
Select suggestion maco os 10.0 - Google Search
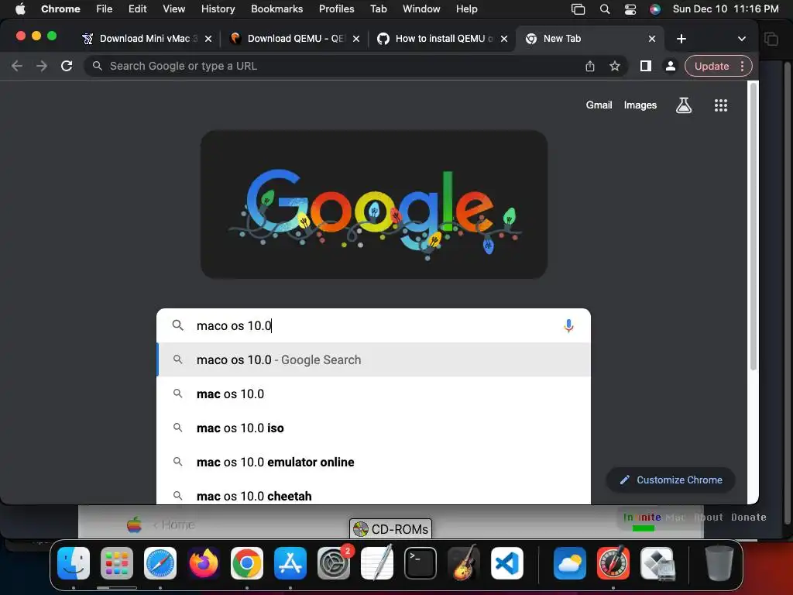pos(374,359)
